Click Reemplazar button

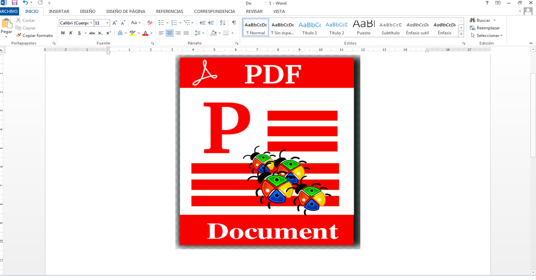(x=484, y=28)
